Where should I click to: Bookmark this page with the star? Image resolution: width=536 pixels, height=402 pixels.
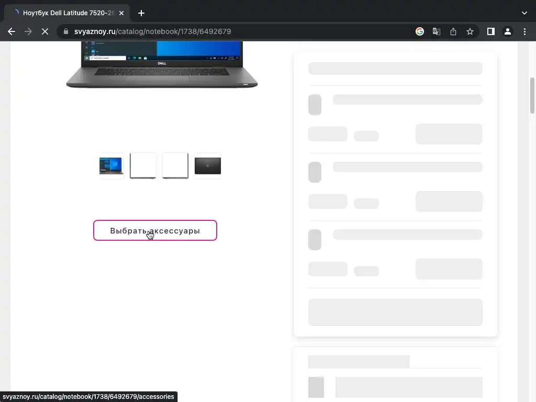pos(470,31)
